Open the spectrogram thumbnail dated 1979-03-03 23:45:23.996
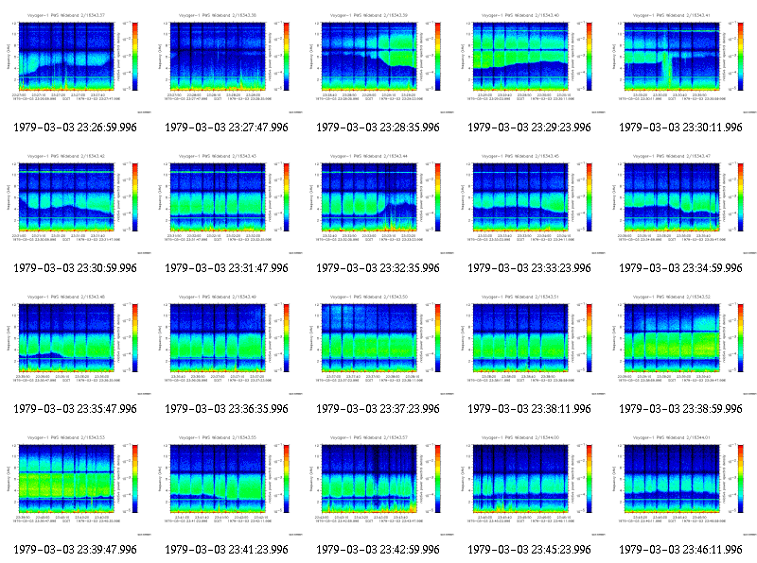 tap(530, 485)
